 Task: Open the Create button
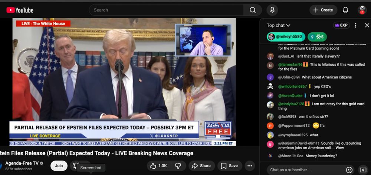[323, 10]
